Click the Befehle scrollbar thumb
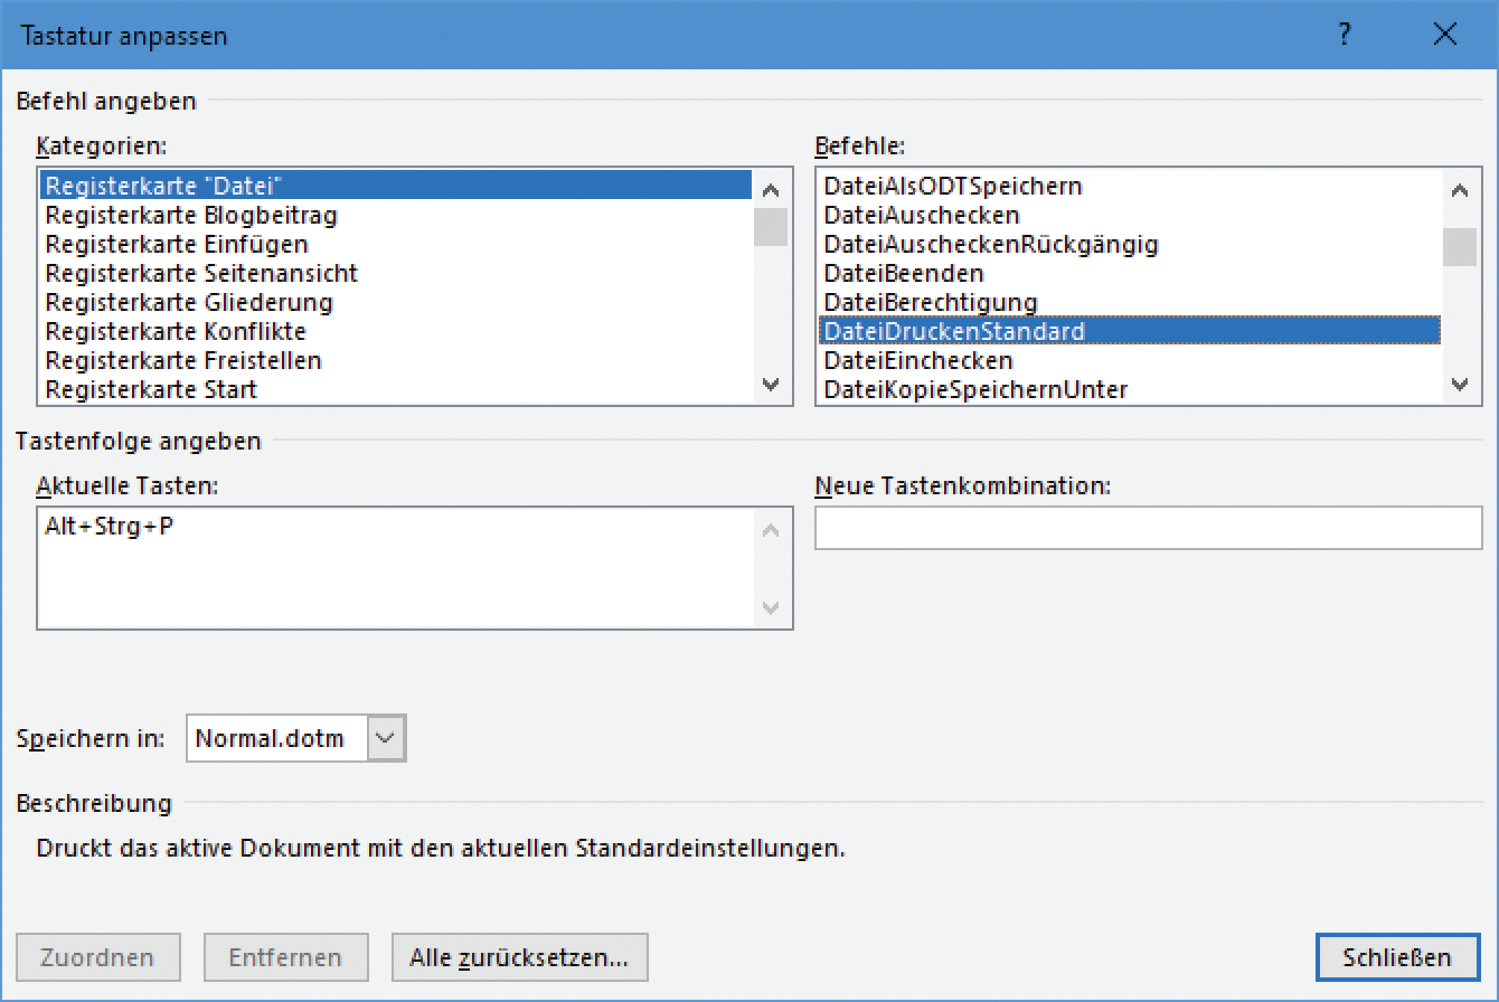This screenshot has width=1499, height=1002. [1459, 247]
